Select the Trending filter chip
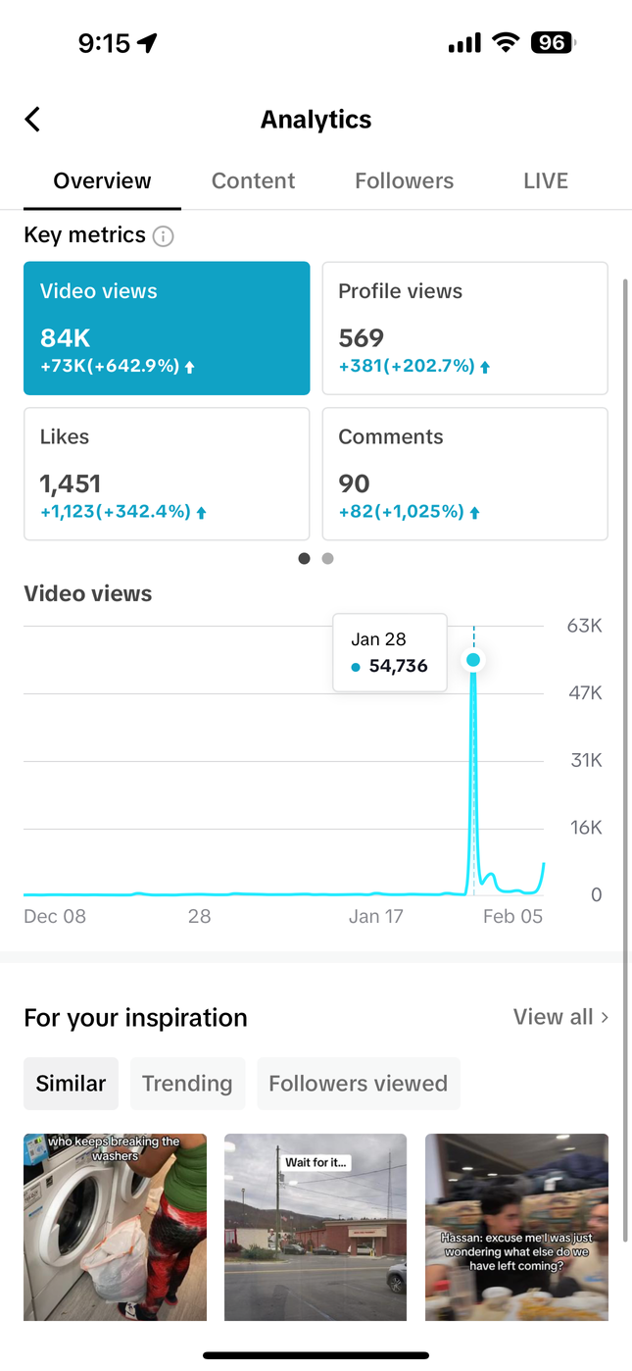632x1371 pixels. pyautogui.click(x=187, y=1084)
